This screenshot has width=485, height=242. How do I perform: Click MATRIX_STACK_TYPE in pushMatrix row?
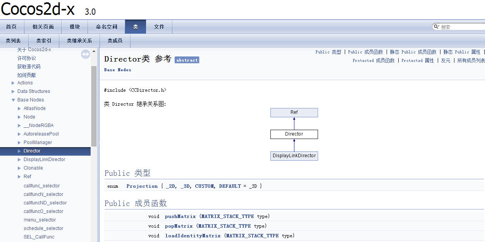click(x=228, y=216)
